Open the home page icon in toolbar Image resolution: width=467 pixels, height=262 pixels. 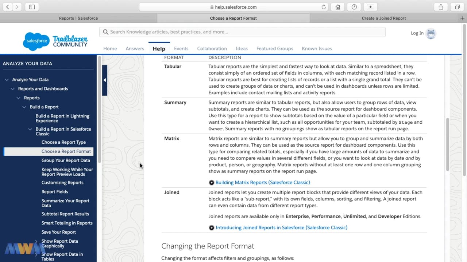point(338,7)
